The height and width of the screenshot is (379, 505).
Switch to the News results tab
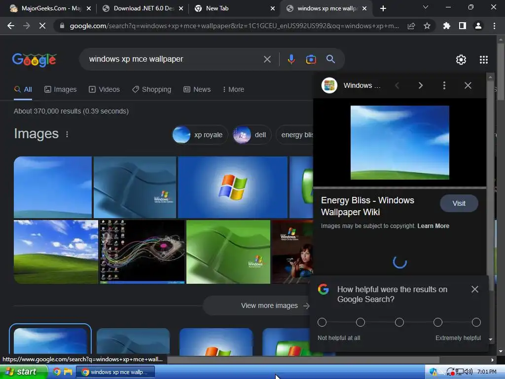coord(197,89)
